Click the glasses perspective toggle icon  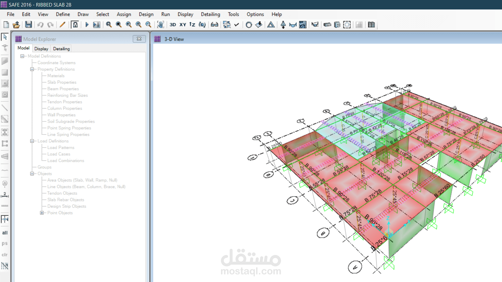pos(214,25)
